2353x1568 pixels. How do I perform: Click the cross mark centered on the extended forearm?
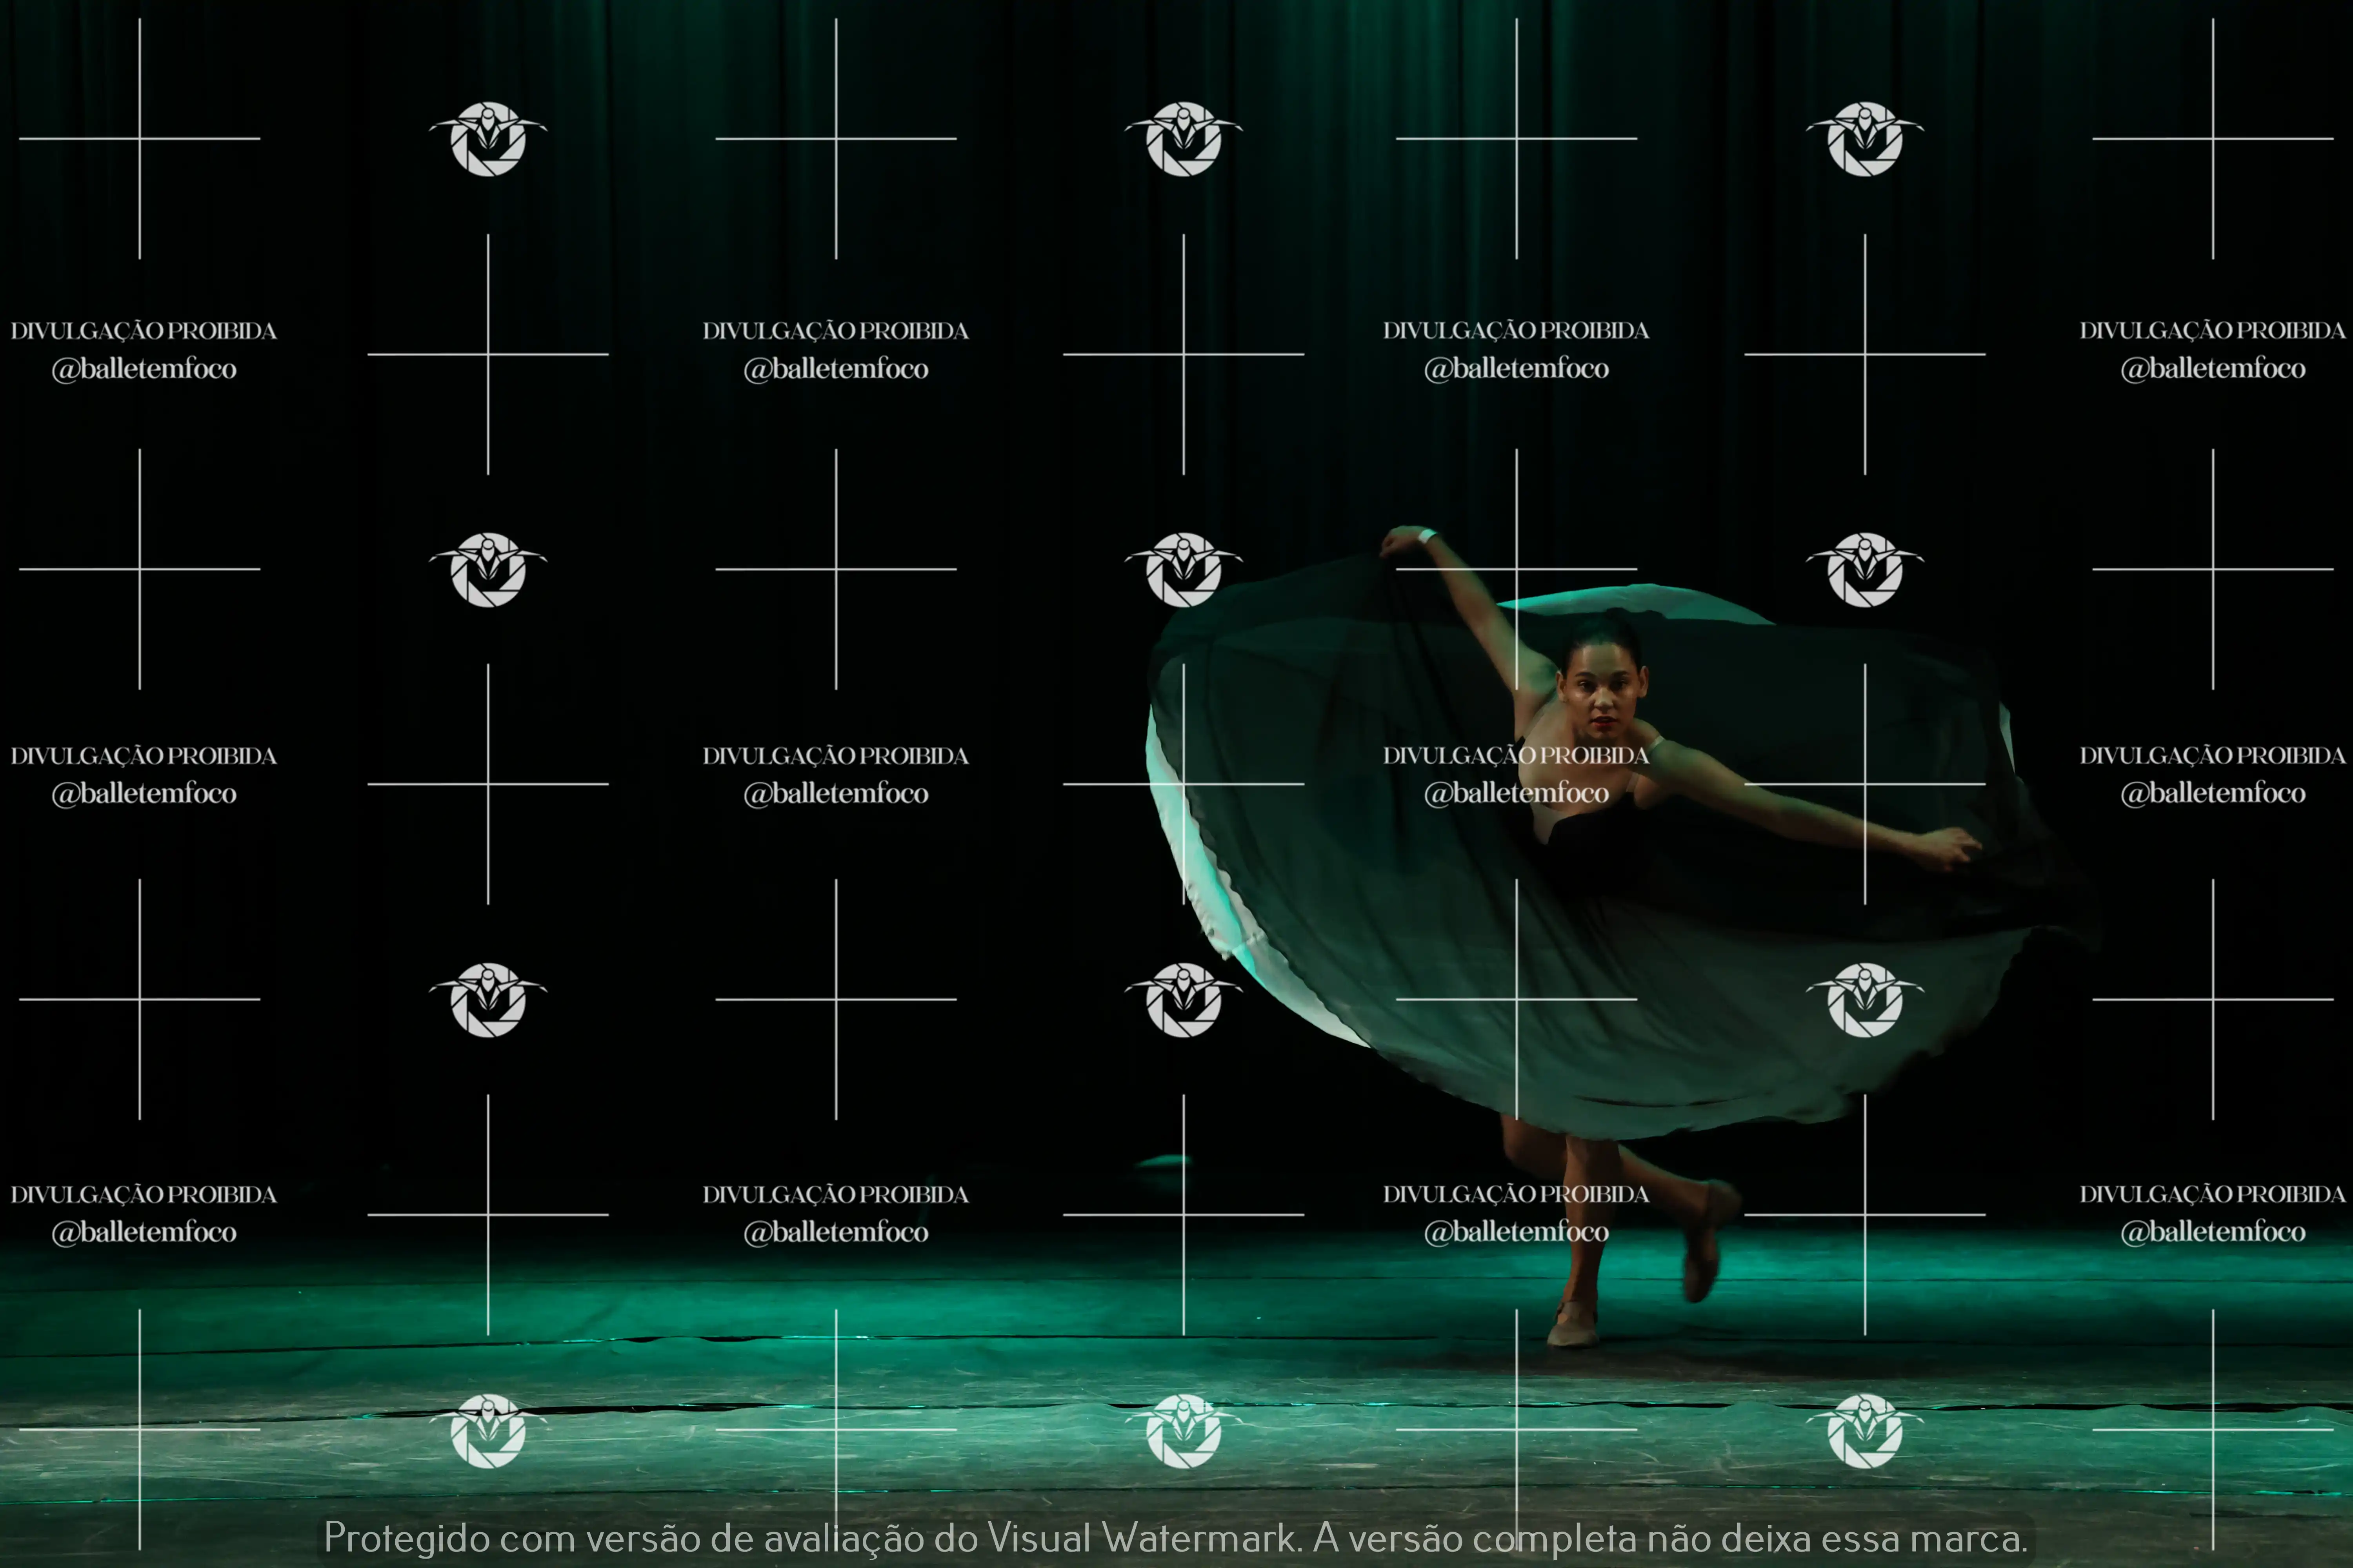[1864, 784]
